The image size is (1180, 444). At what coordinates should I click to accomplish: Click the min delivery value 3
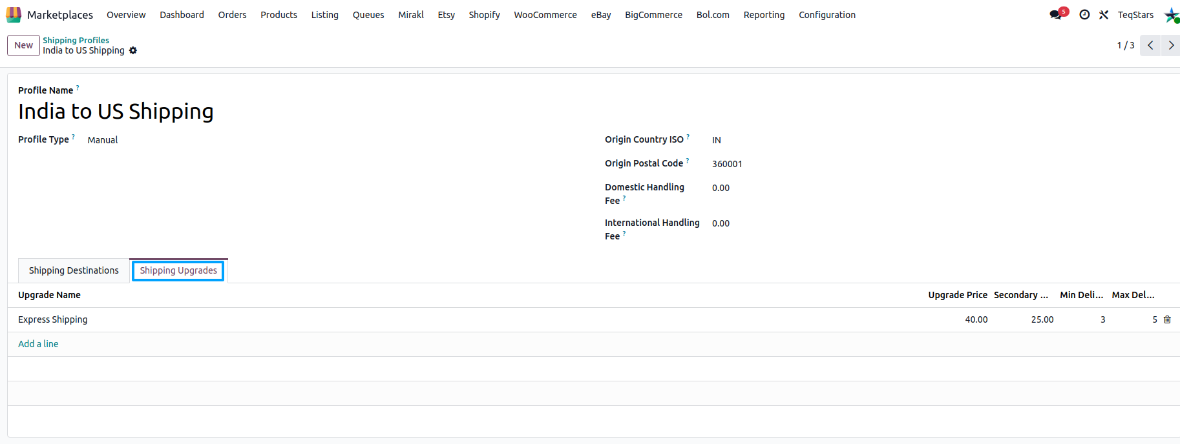(1102, 319)
